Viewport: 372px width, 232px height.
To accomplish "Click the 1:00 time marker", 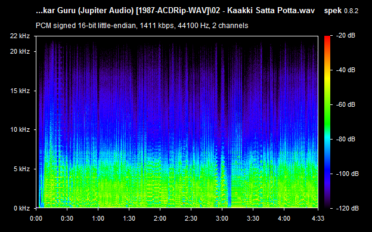I will click(x=98, y=218).
